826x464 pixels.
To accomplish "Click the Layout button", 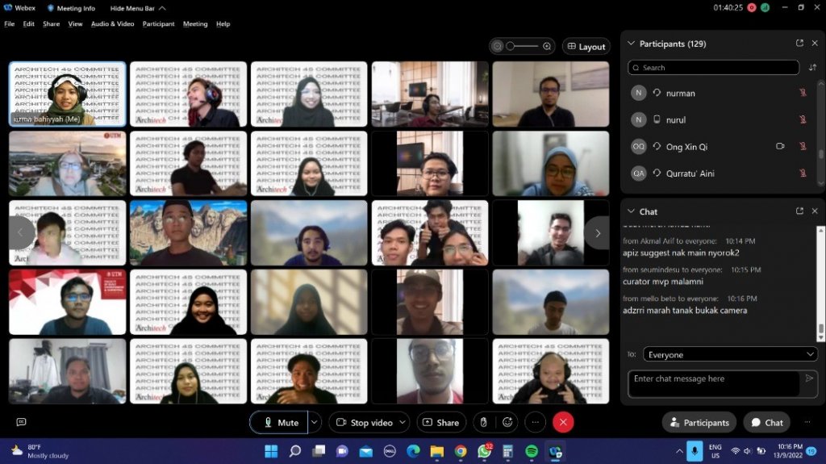I will pos(586,47).
